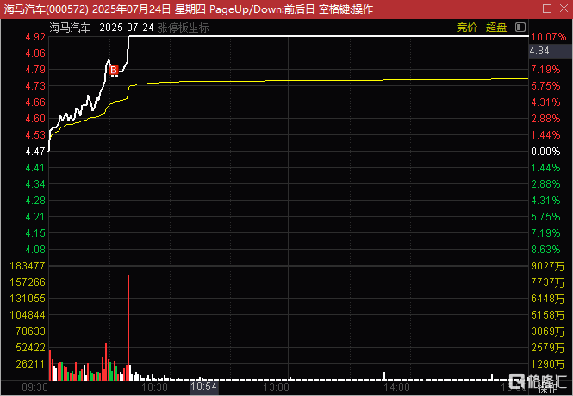The width and height of the screenshot is (573, 396).
Task: Click the 4.08 lowest price label
Action: click(35, 250)
